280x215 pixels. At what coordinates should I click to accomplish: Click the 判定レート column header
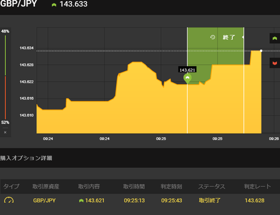pos(258,186)
